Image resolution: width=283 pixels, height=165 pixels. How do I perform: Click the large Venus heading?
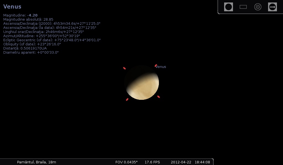(x=12, y=7)
